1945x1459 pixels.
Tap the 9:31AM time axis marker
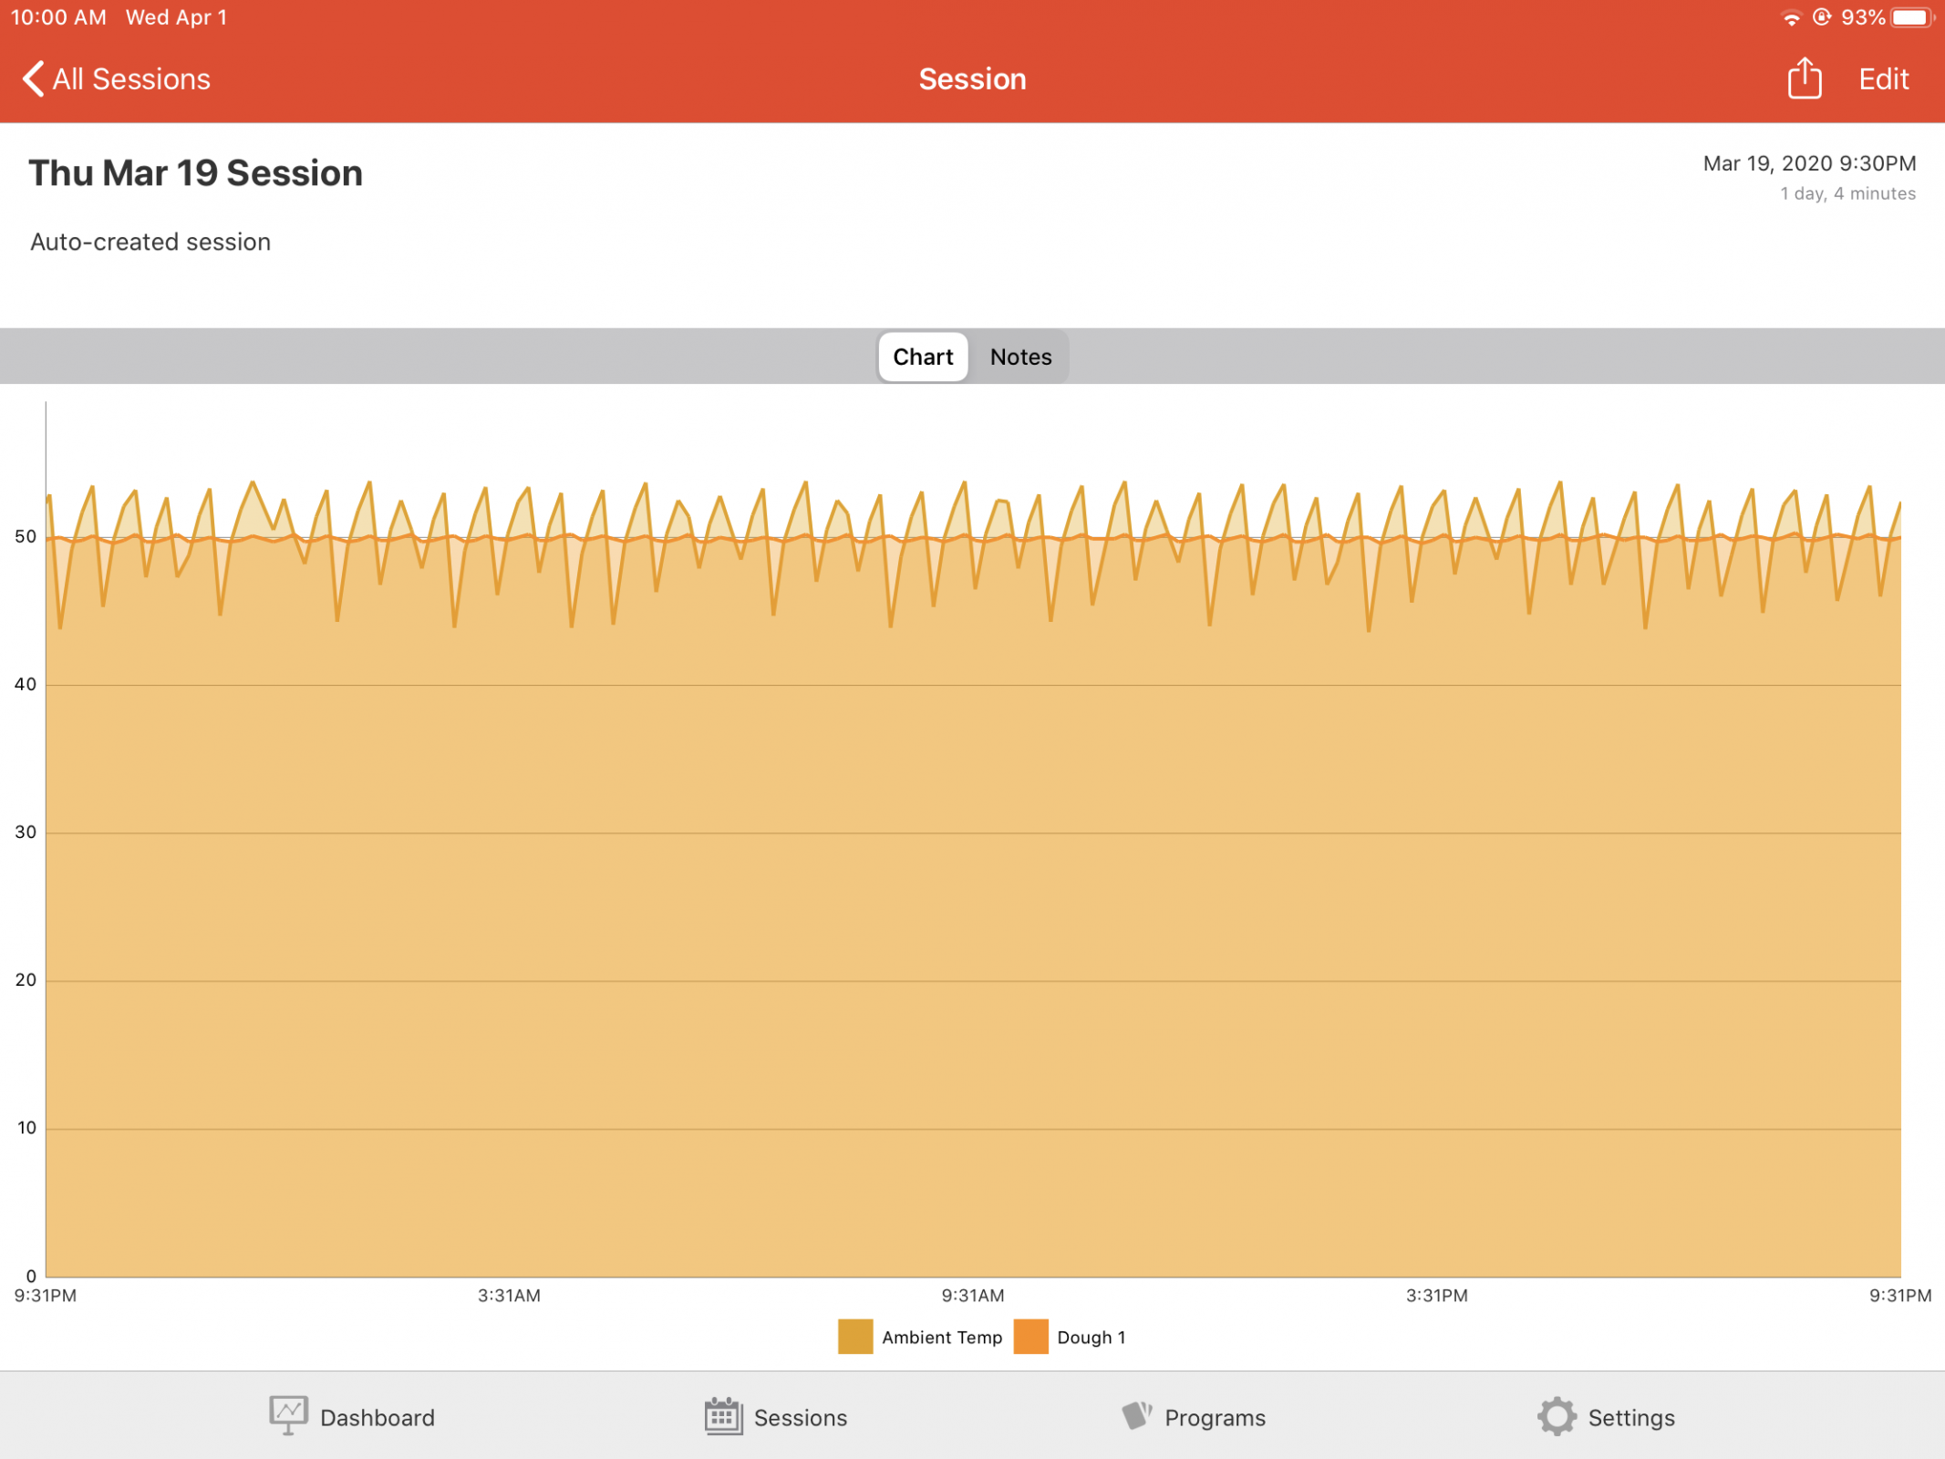(x=972, y=1295)
